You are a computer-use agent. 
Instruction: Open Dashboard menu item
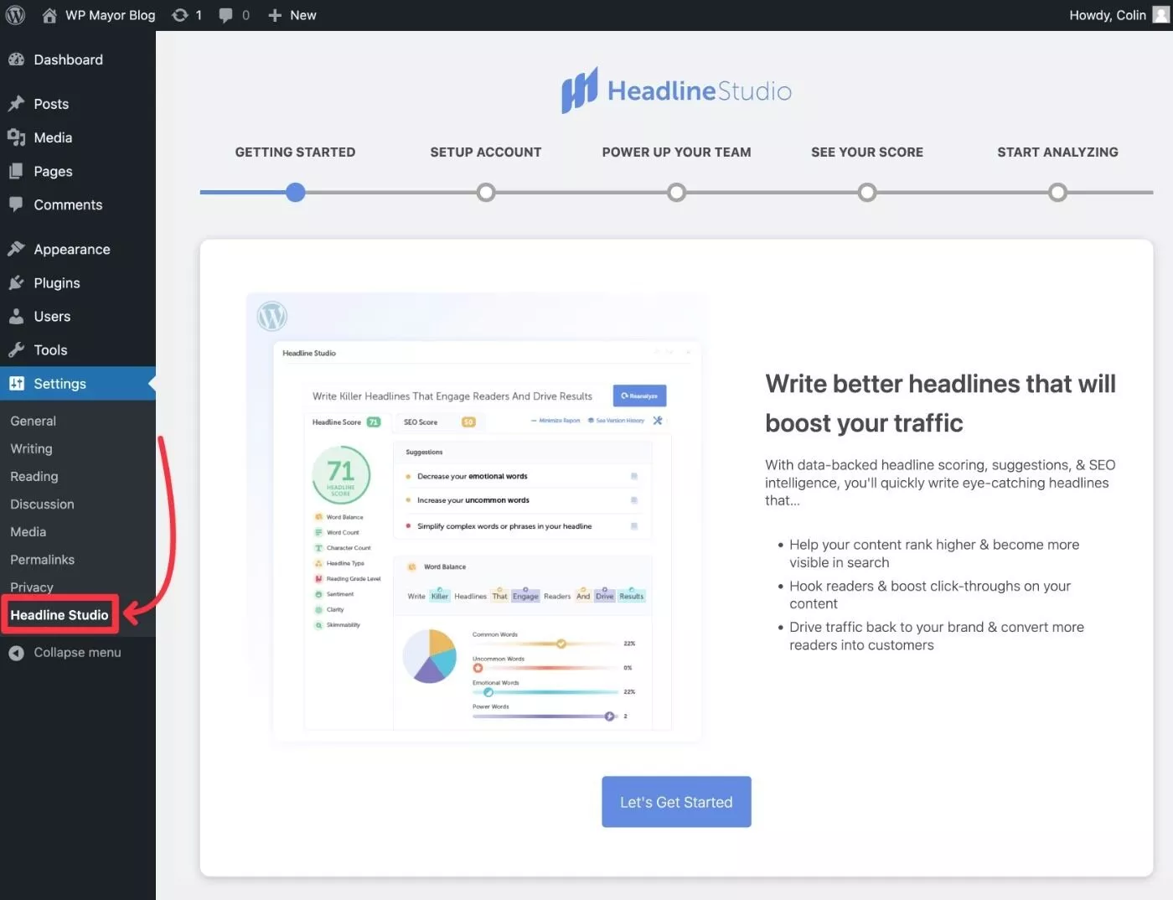pos(78,59)
